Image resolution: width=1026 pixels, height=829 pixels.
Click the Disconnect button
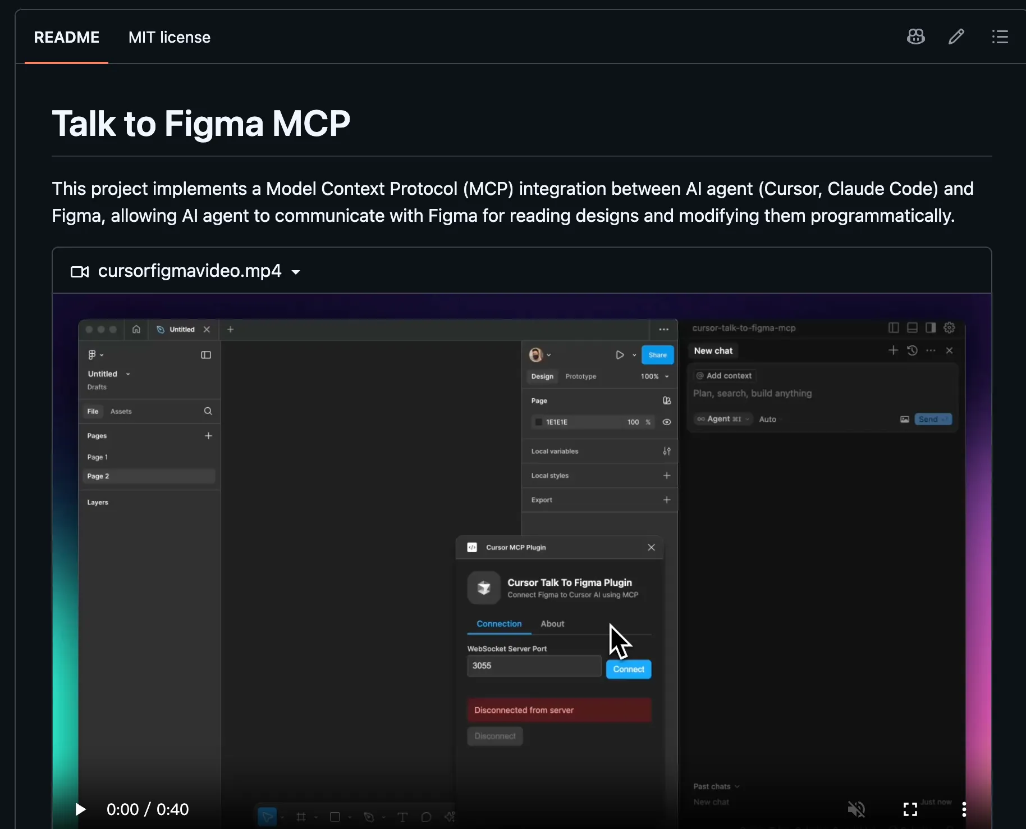tap(495, 736)
